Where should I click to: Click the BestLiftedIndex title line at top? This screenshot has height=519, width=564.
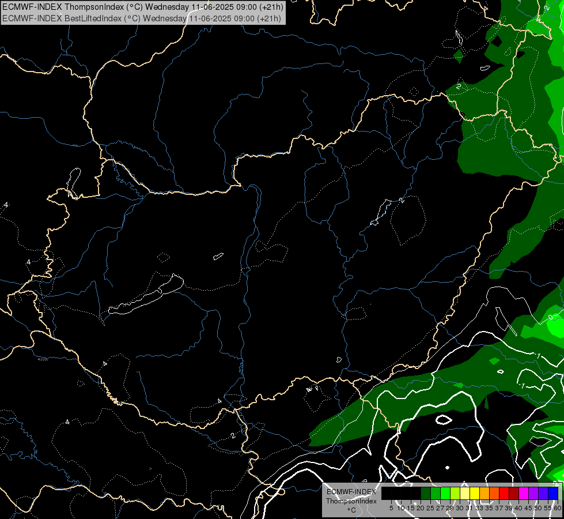click(x=141, y=18)
